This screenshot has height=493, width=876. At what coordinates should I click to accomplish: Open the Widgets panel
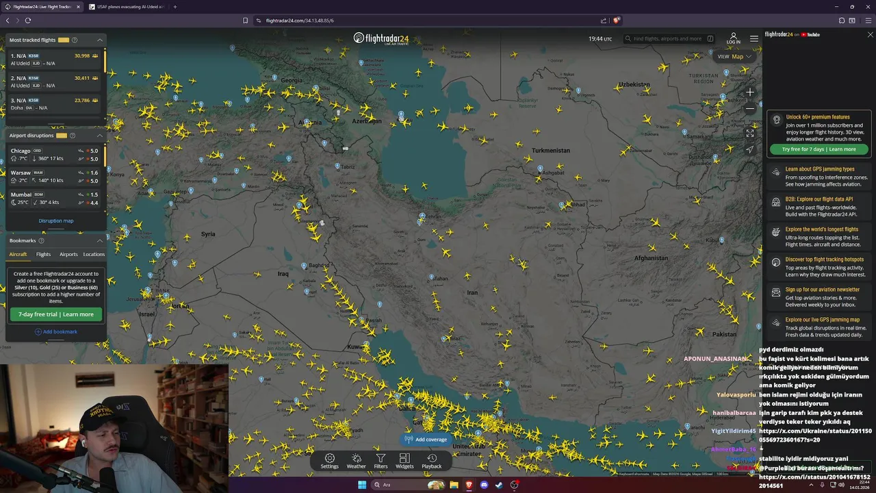pos(404,461)
